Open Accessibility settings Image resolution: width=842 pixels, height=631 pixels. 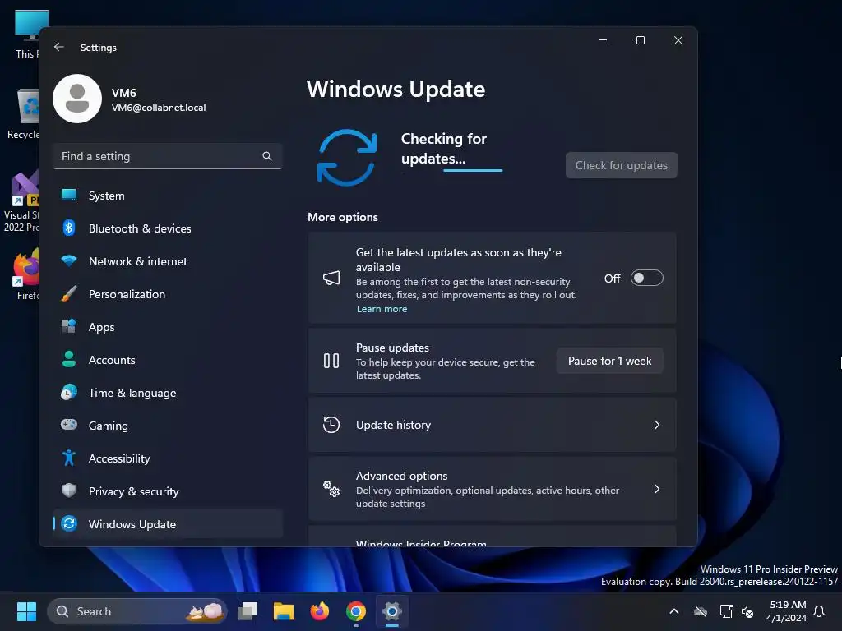[x=168, y=458]
